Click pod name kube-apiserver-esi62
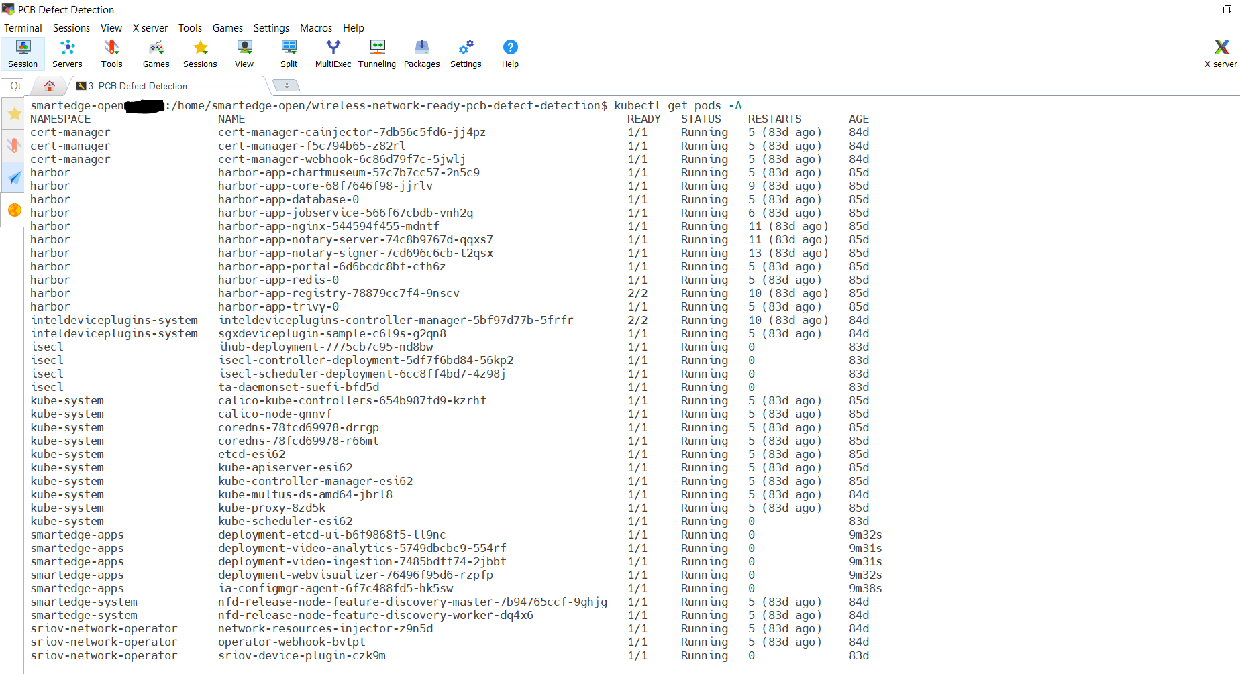1240x674 pixels. coord(285,467)
